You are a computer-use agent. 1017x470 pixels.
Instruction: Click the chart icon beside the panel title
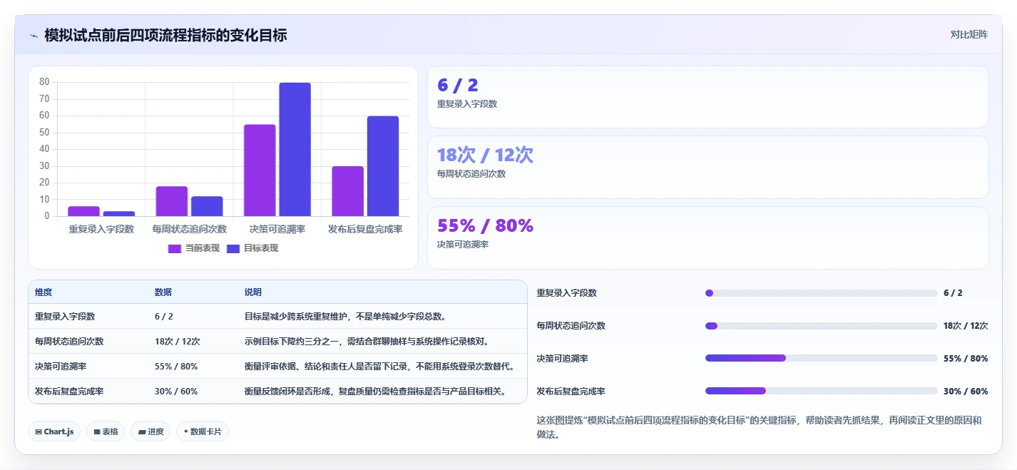pos(34,35)
